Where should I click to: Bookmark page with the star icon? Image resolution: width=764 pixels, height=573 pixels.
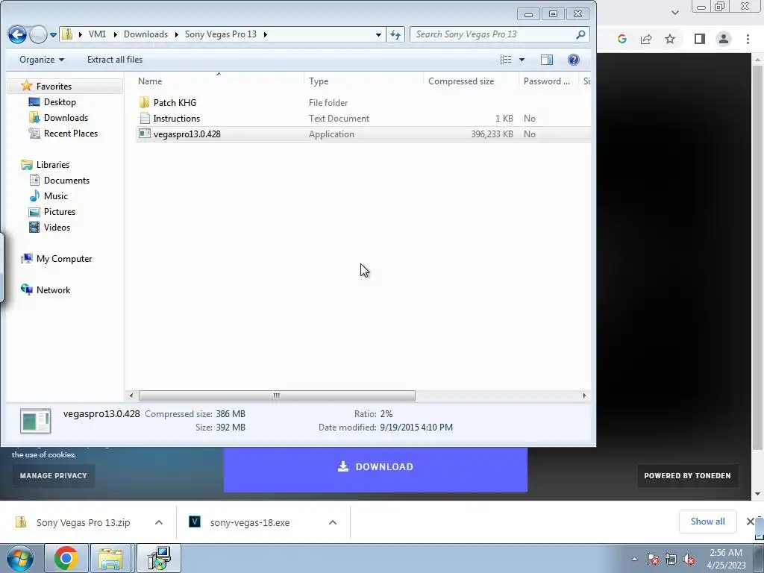[670, 39]
